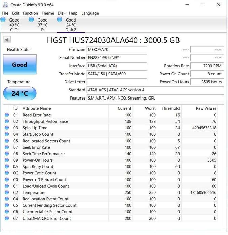
Task: Click the blue status orb for Disk 2
Action: 60,19
